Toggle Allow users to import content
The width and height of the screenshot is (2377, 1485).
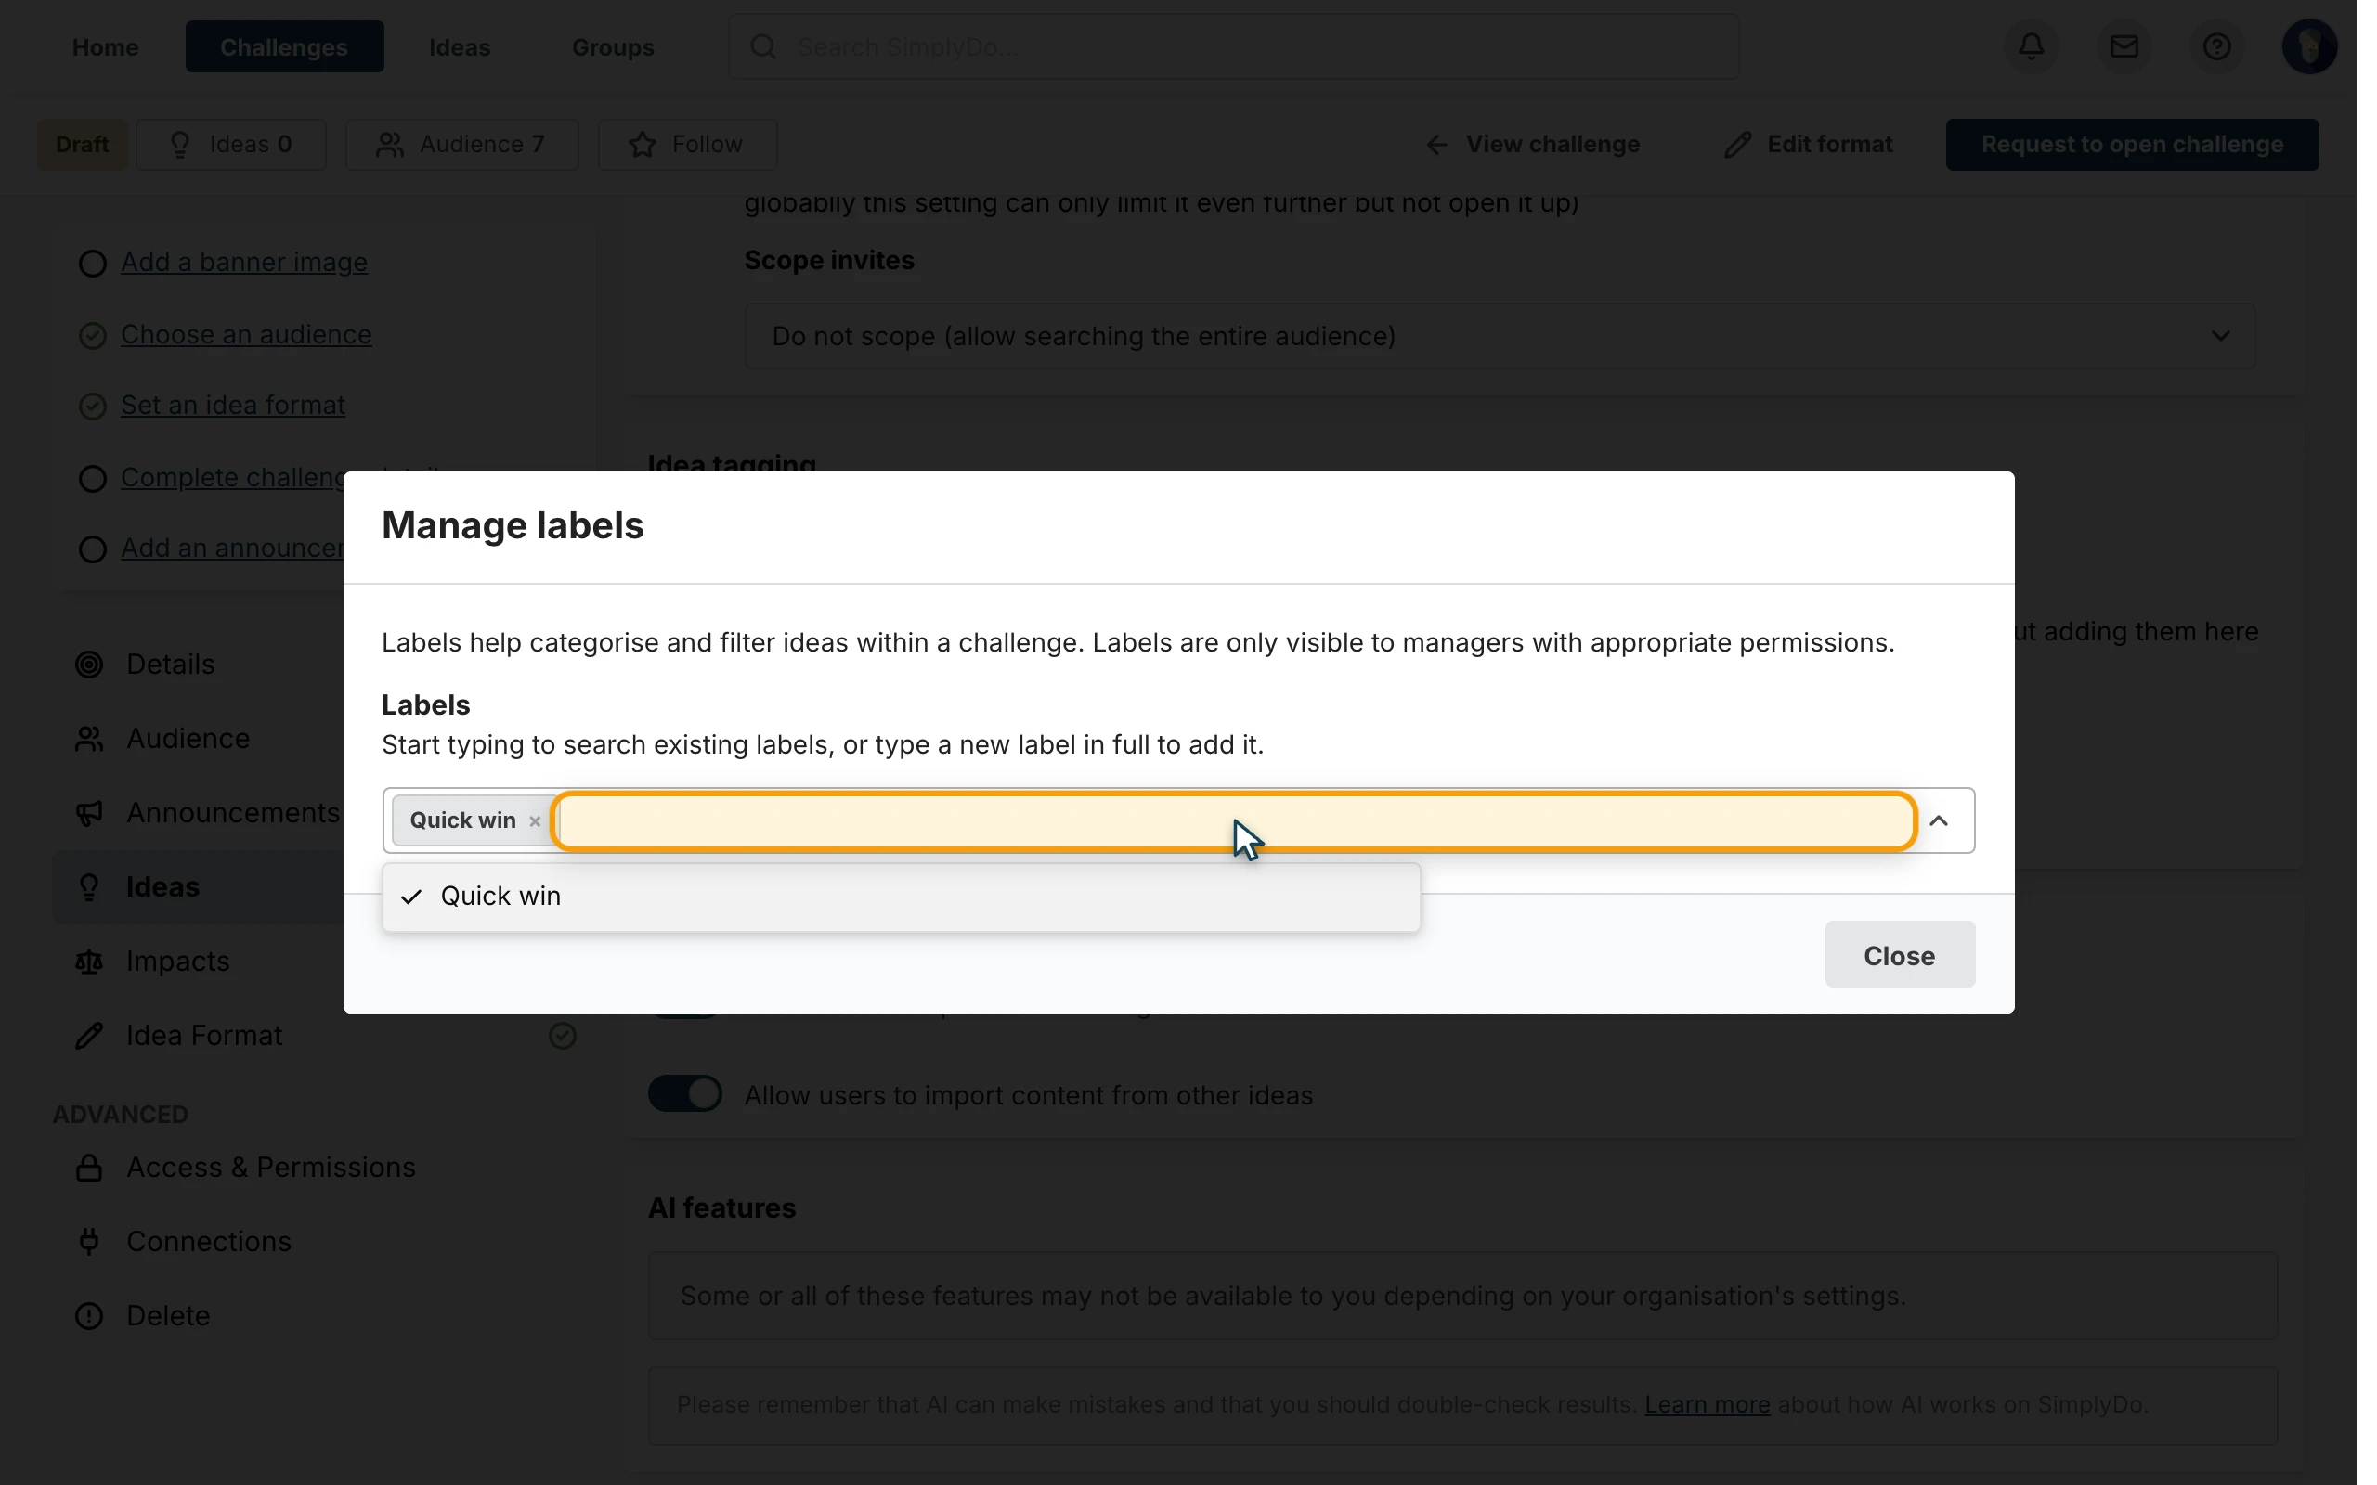[684, 1094]
